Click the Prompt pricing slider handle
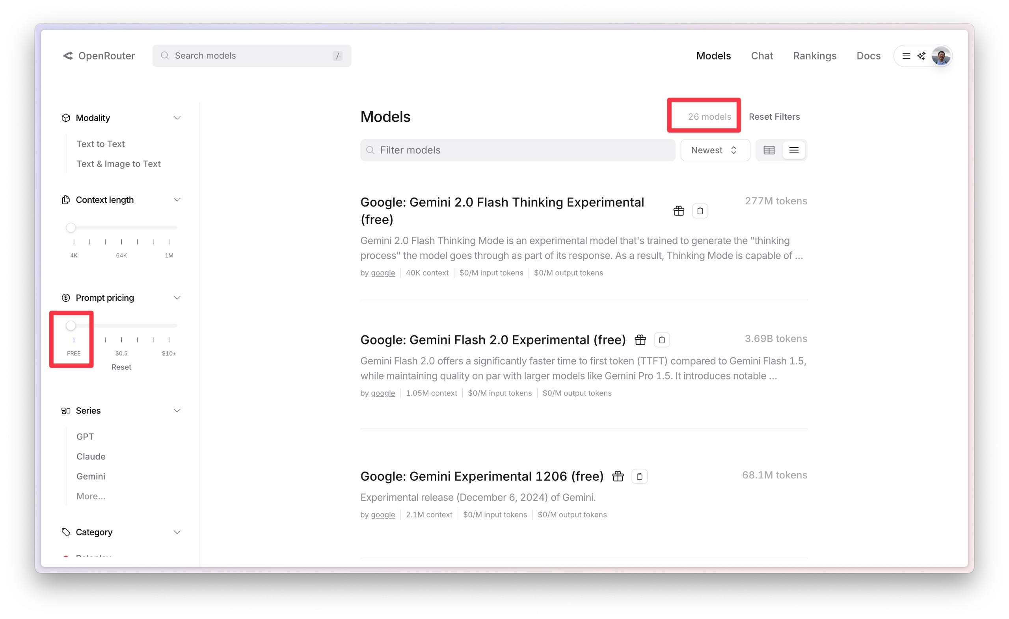 coord(71,326)
